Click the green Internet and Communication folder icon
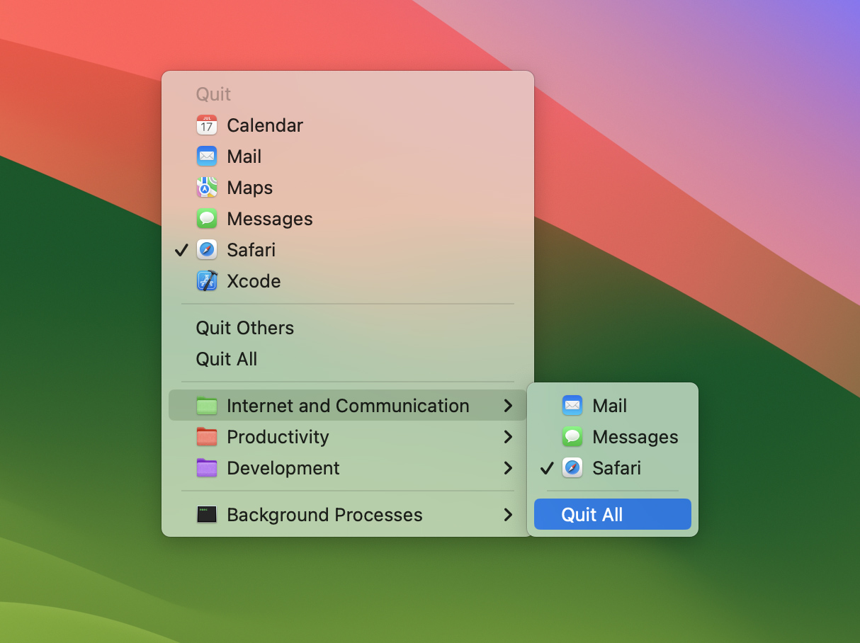Screen dimensions: 860x643 pos(207,406)
